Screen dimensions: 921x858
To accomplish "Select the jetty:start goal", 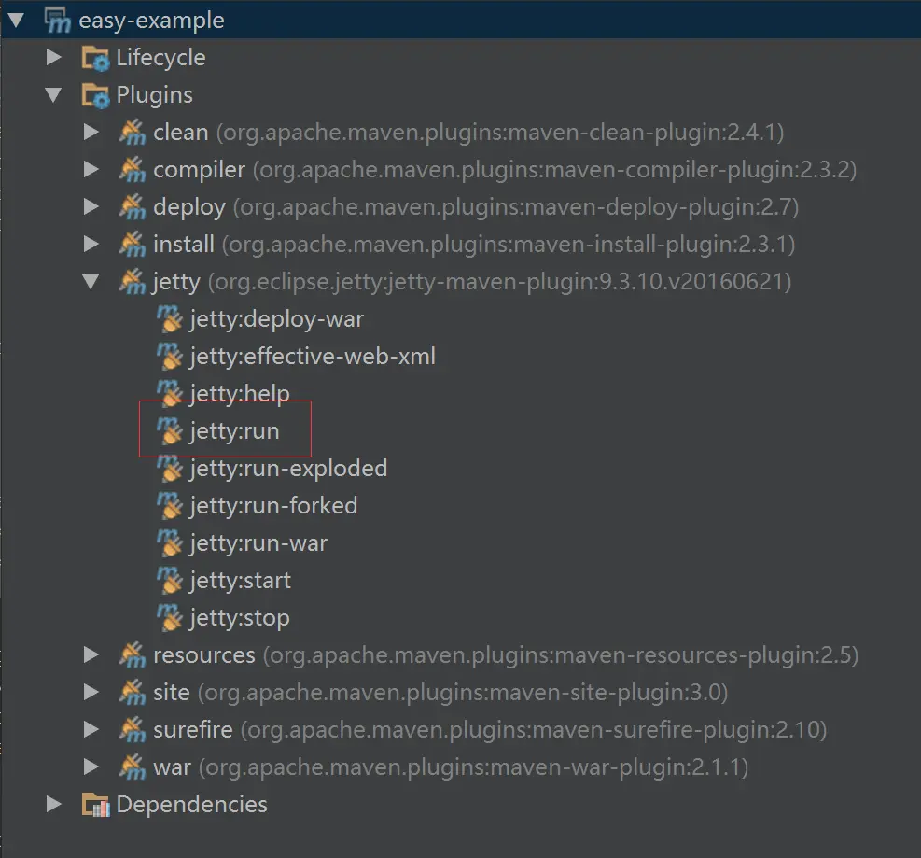I will point(240,582).
